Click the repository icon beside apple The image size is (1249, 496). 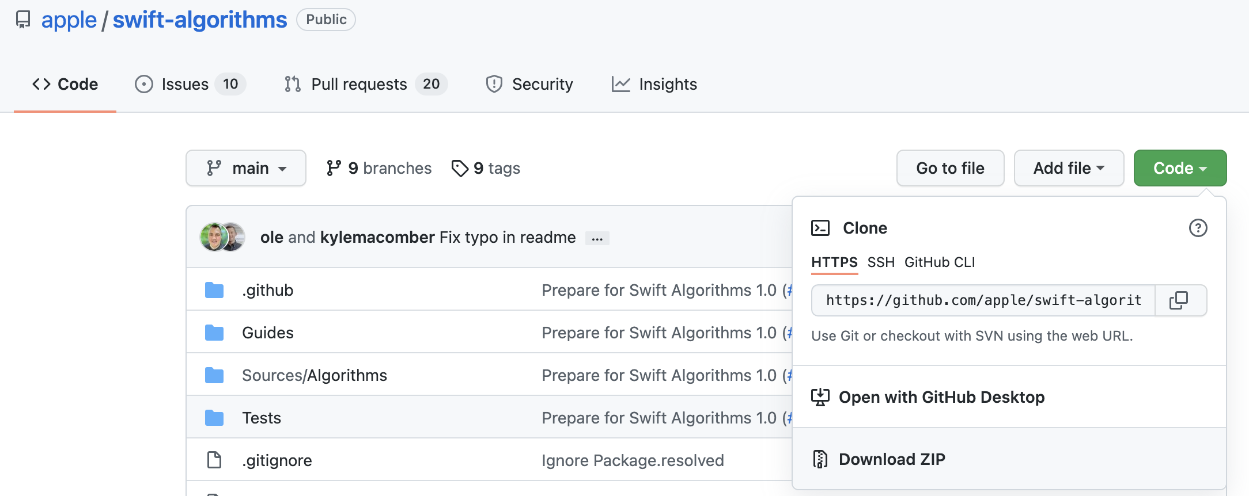[23, 20]
